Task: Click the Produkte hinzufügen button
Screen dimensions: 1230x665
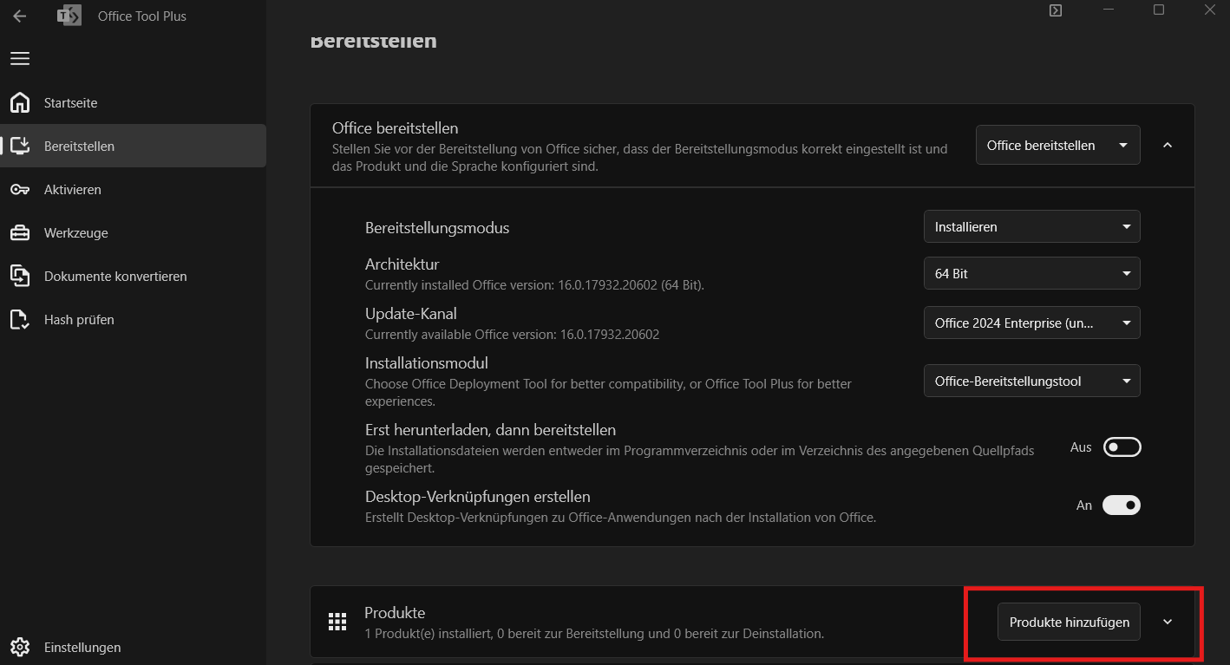Action: point(1069,623)
